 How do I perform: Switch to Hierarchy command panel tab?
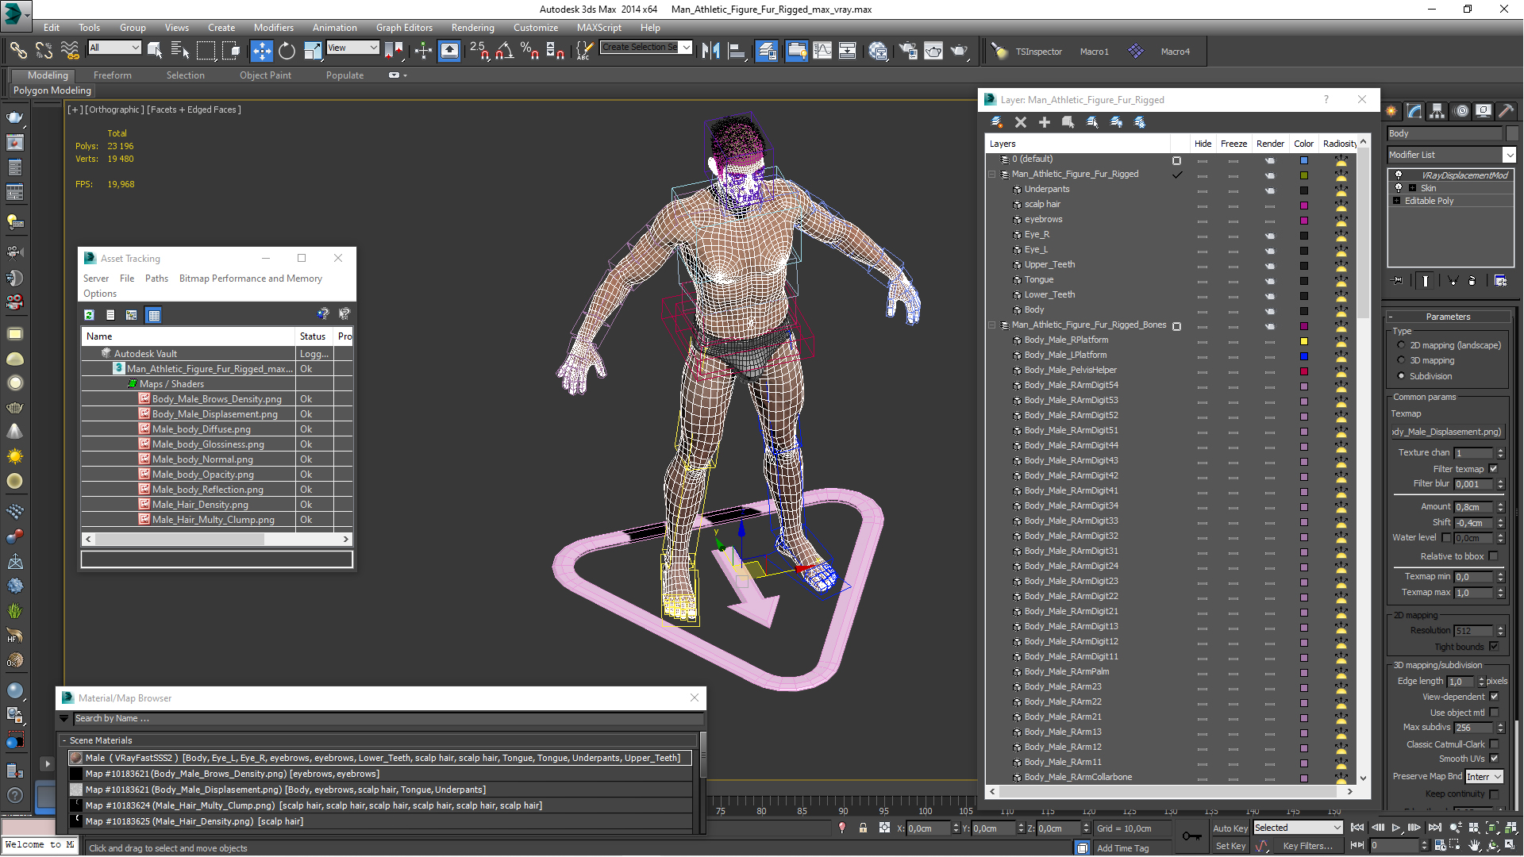pos(1437,111)
